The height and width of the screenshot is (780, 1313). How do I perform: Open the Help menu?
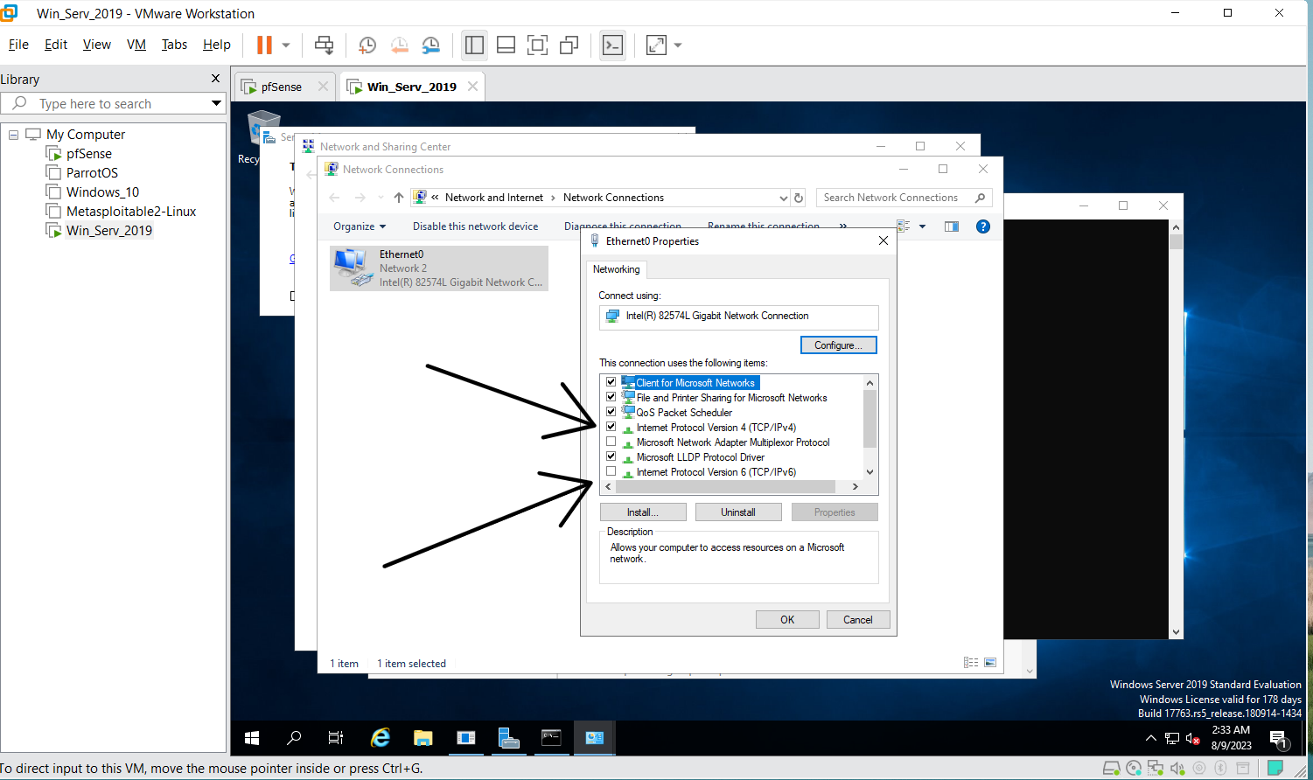pos(217,45)
